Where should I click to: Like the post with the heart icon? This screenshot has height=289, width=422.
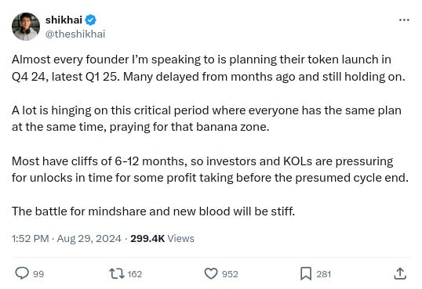pyautogui.click(x=211, y=273)
